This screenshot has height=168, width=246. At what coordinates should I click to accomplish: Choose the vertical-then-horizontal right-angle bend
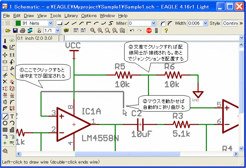pos(89,23)
